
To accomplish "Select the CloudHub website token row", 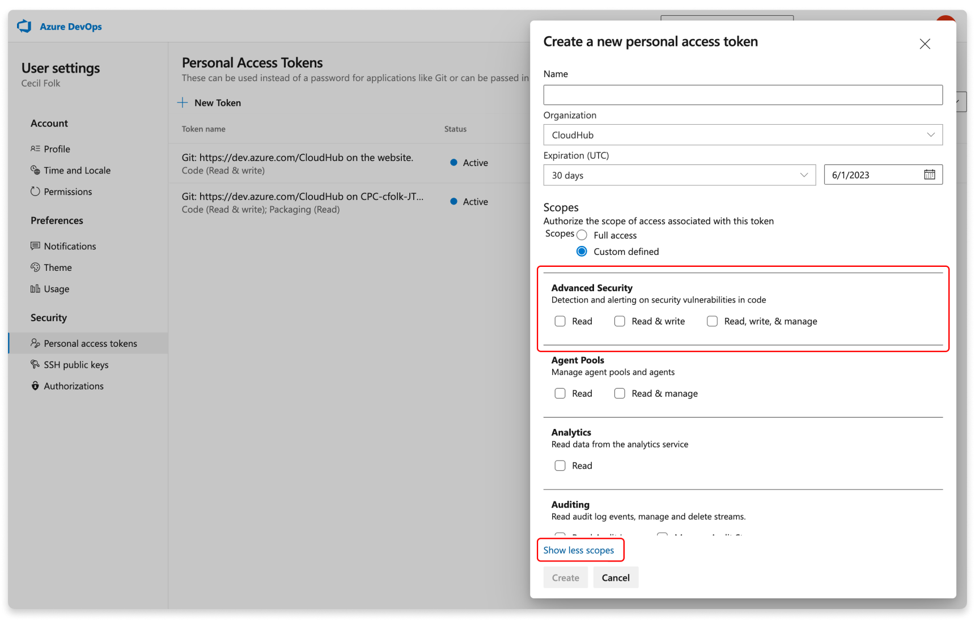I will 349,163.
